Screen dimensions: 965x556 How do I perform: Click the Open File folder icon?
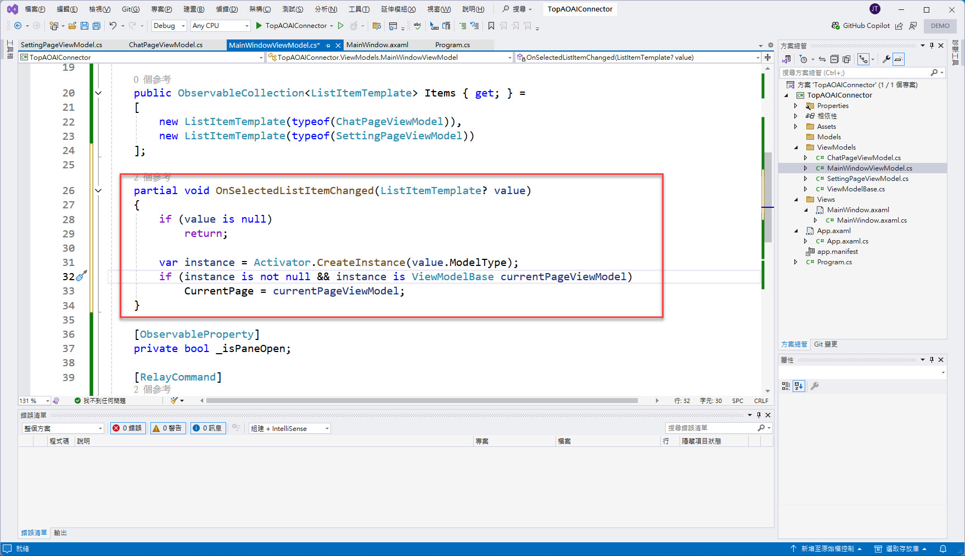(72, 26)
